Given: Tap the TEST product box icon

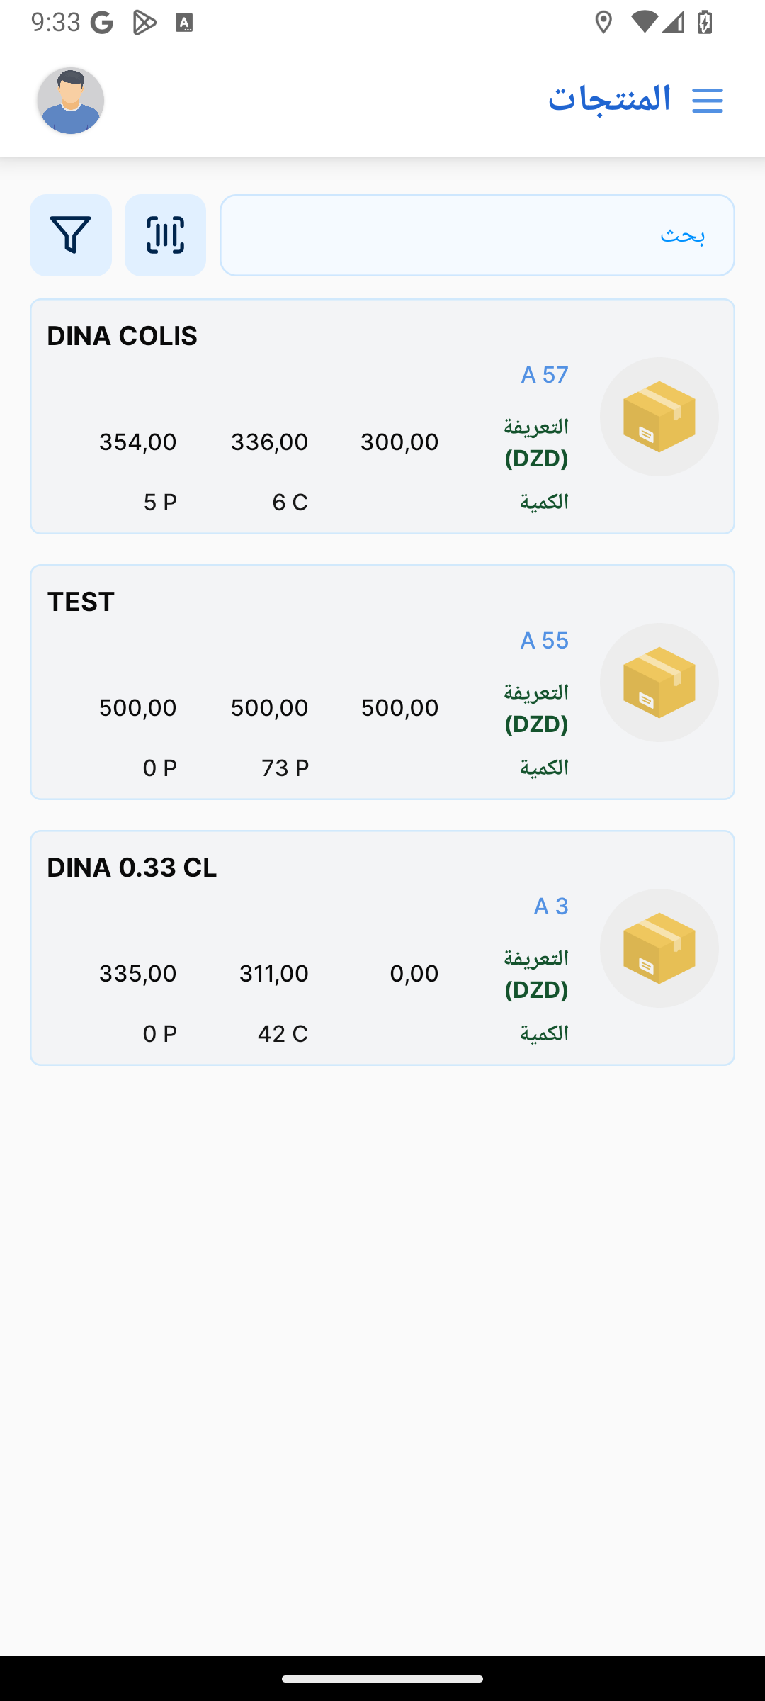Looking at the screenshot, I should coord(659,683).
